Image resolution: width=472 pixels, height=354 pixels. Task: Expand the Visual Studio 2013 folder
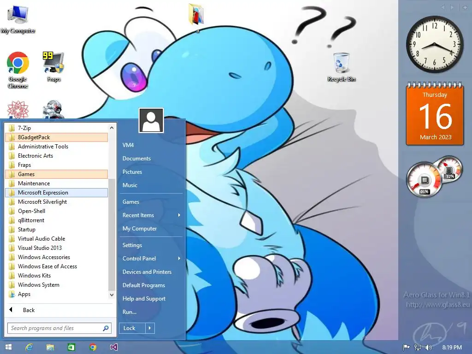tap(56, 248)
